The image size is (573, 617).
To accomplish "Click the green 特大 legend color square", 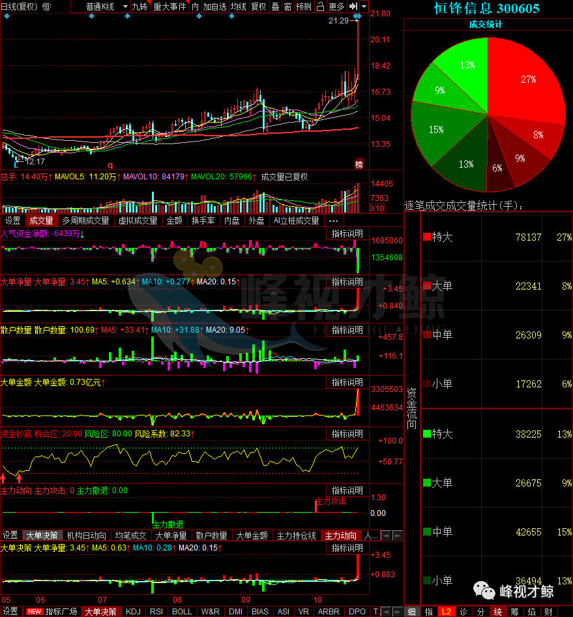I will click(x=427, y=434).
